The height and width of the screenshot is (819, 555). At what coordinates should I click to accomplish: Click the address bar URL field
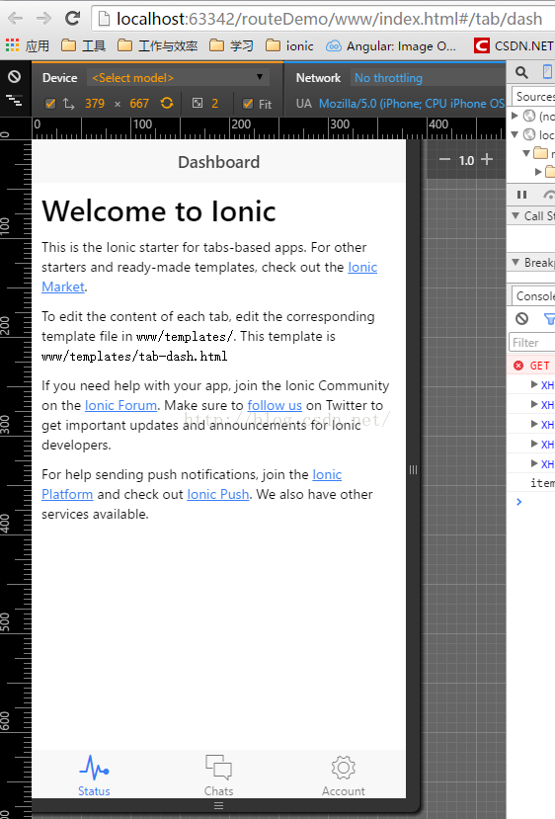[329, 20]
